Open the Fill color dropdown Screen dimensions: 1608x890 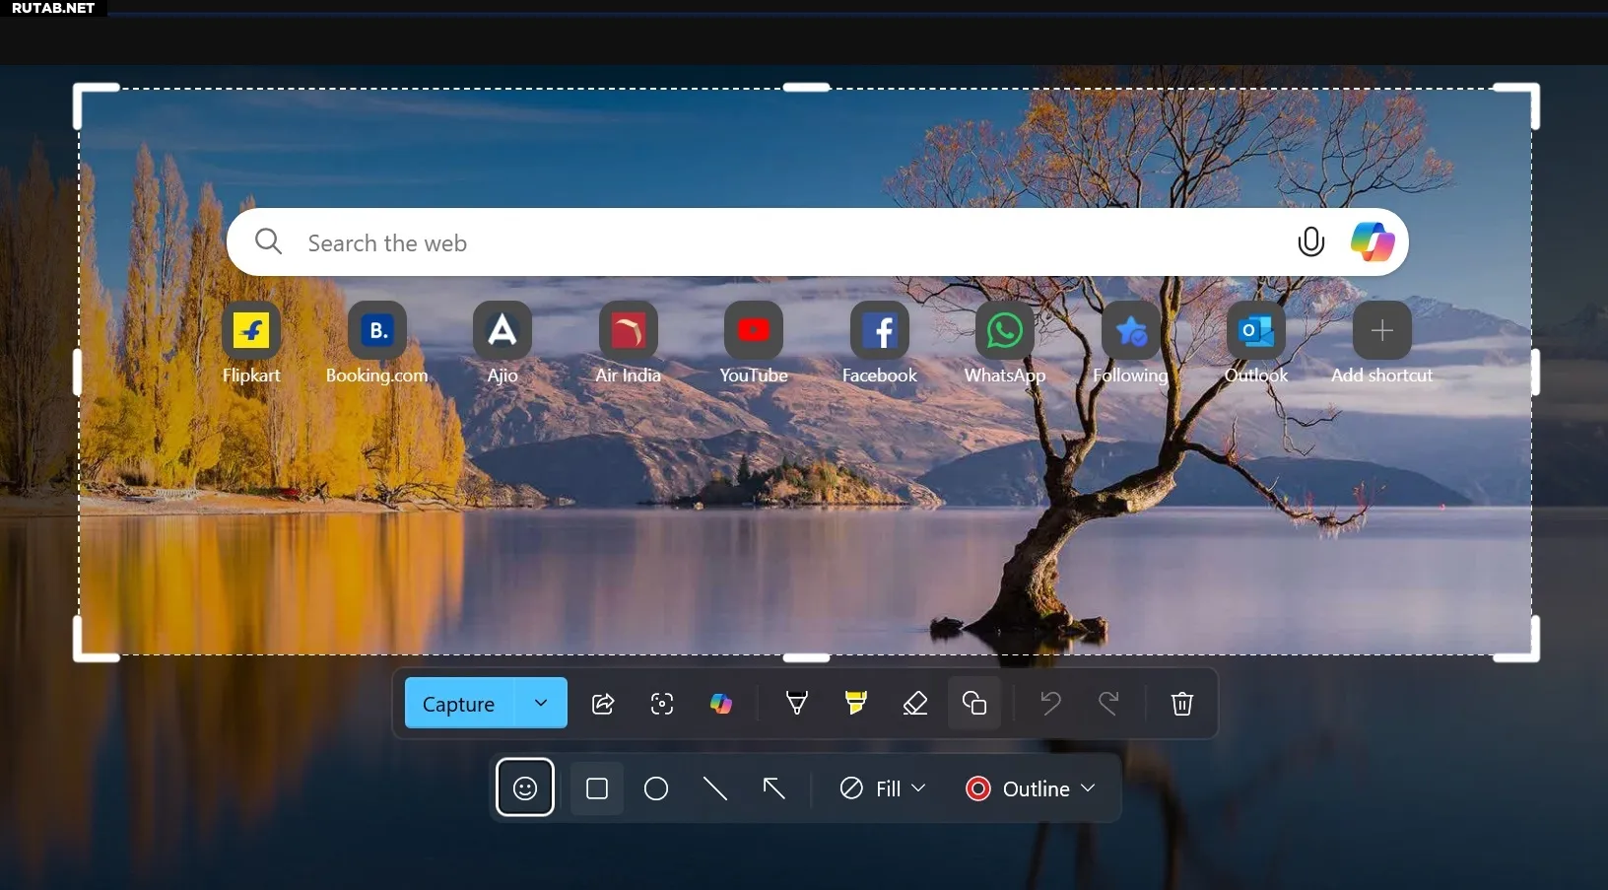click(883, 788)
